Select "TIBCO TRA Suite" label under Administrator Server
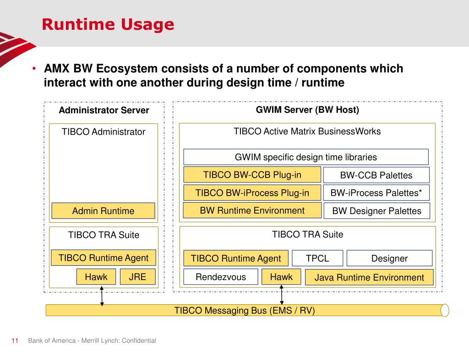 point(104,235)
